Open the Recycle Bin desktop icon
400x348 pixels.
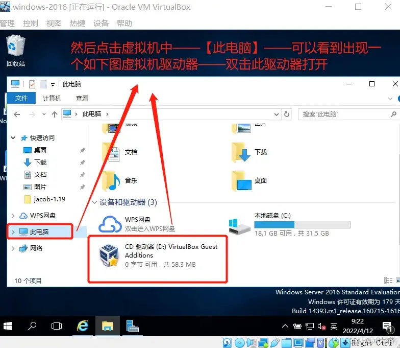click(x=16, y=51)
